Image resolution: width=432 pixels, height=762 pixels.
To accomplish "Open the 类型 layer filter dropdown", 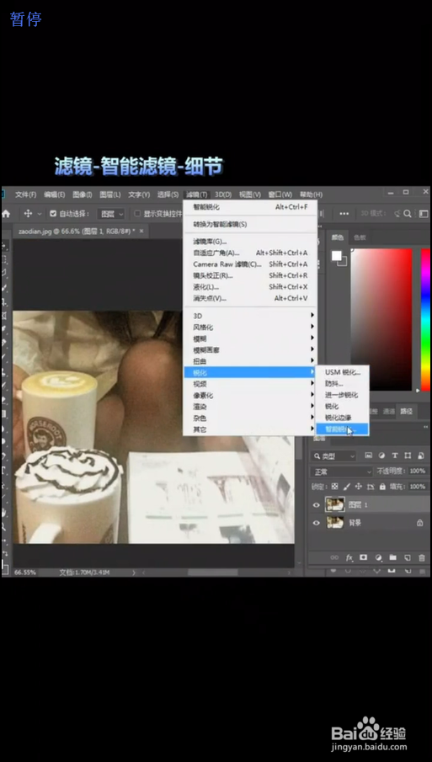I will pyautogui.click(x=333, y=456).
